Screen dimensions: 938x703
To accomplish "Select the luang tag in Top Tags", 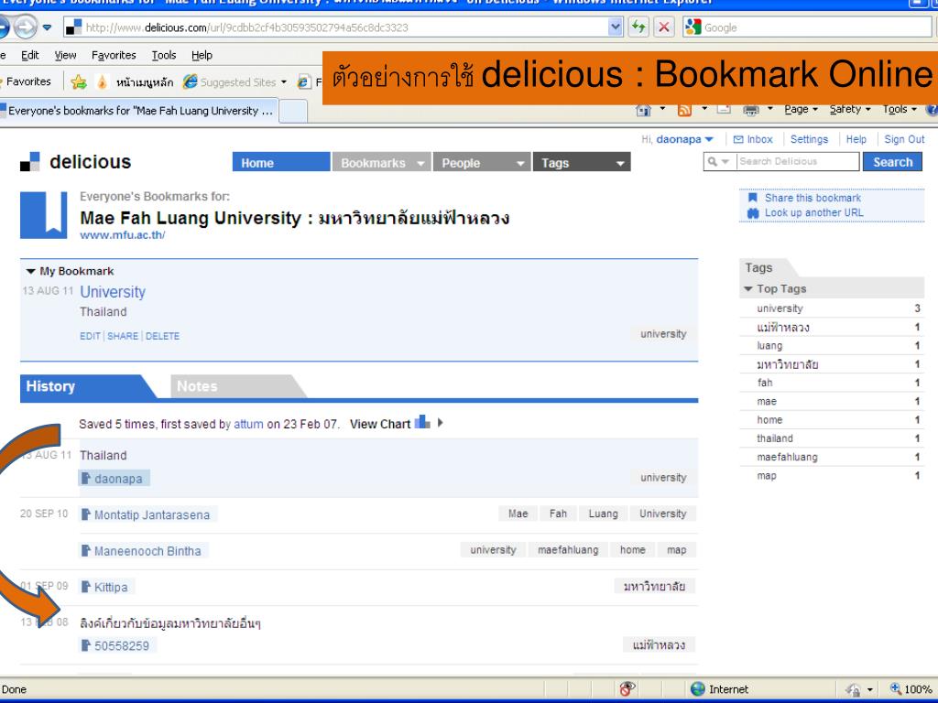I will click(x=769, y=345).
